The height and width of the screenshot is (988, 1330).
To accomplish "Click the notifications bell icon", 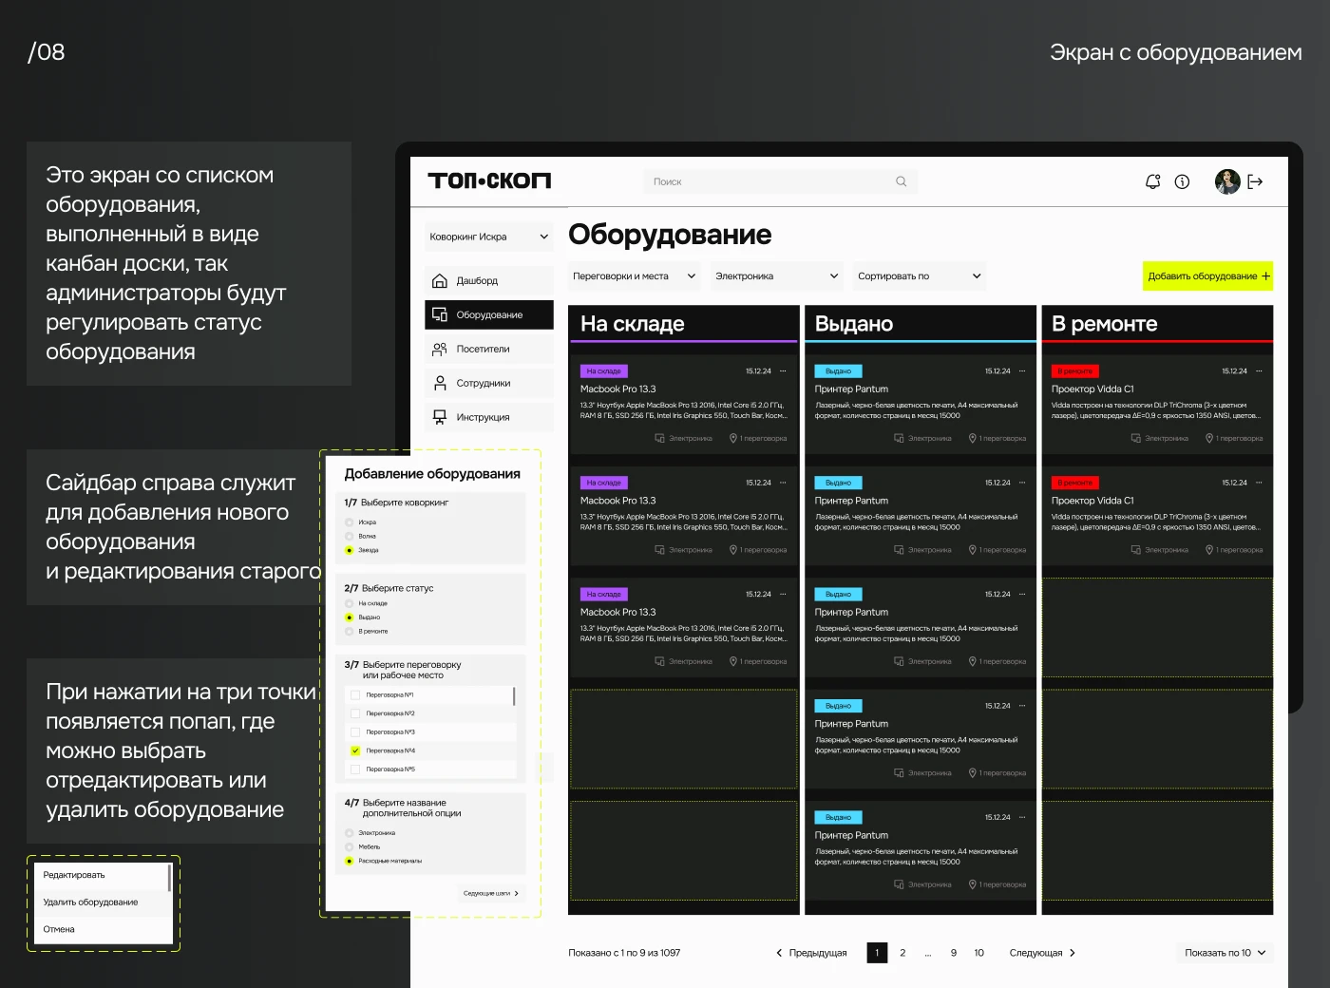I will [1152, 181].
